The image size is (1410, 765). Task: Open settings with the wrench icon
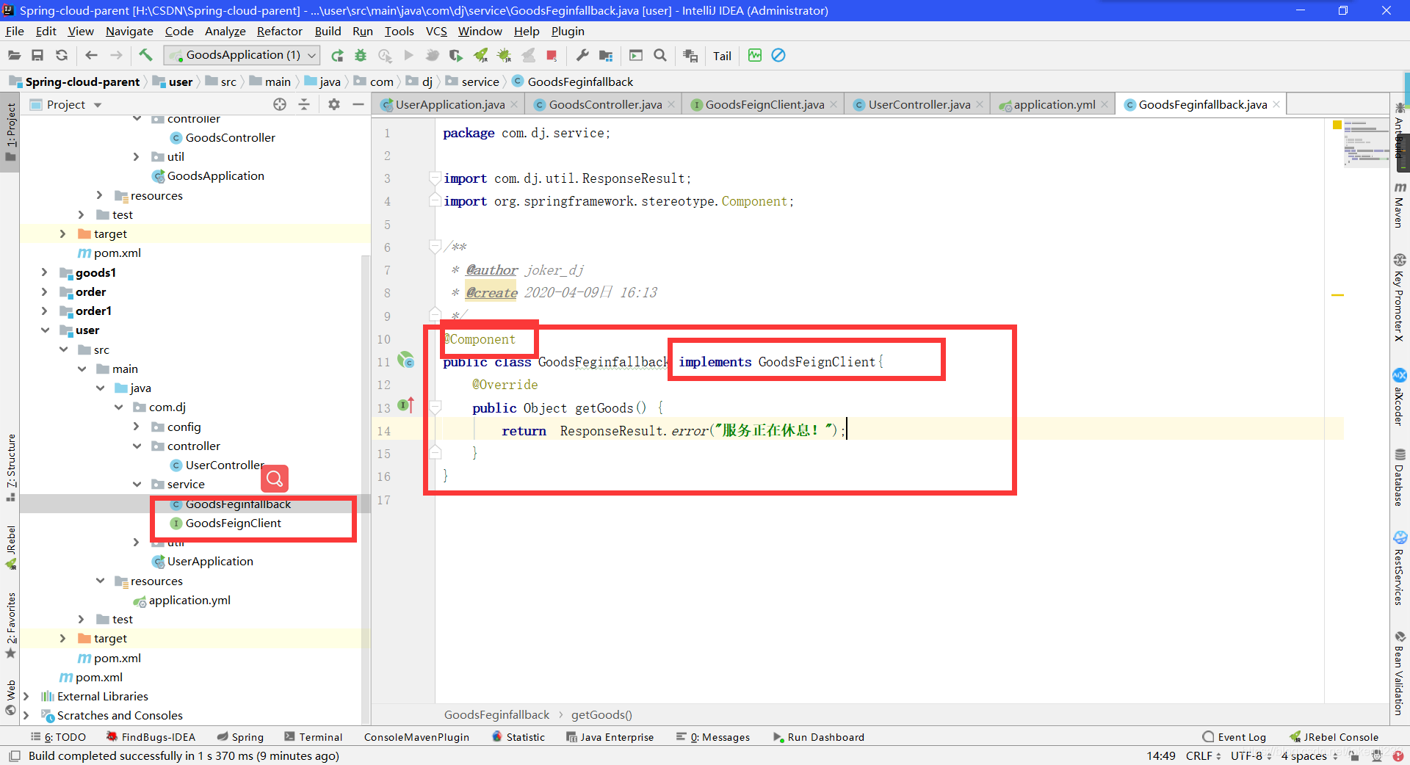tap(582, 55)
